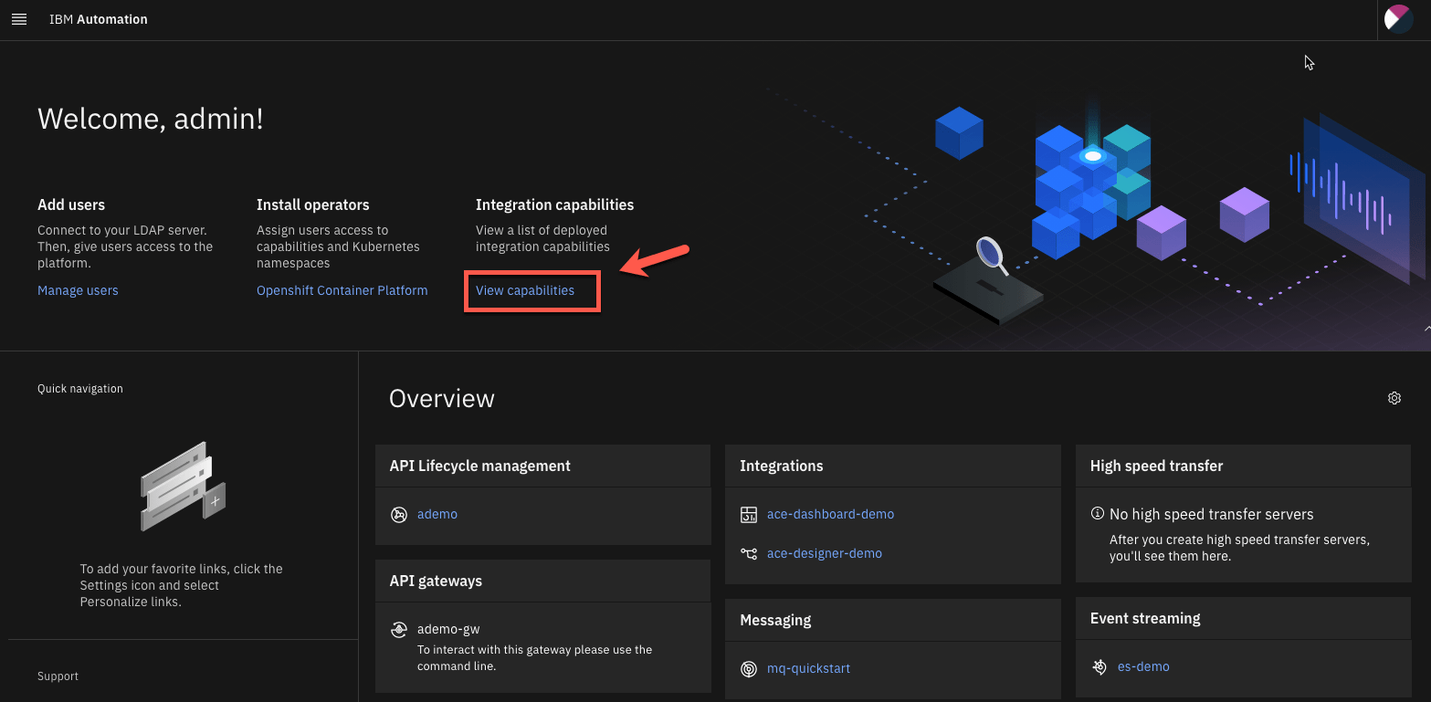1431x702 pixels.
Task: Open the es-demo event streaming link
Action: [x=1143, y=666]
